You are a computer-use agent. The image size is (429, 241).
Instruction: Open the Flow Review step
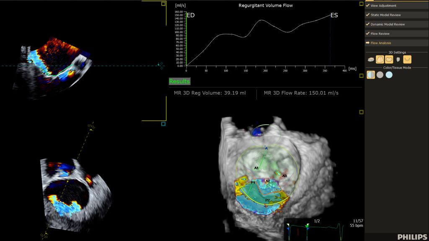[396, 33]
